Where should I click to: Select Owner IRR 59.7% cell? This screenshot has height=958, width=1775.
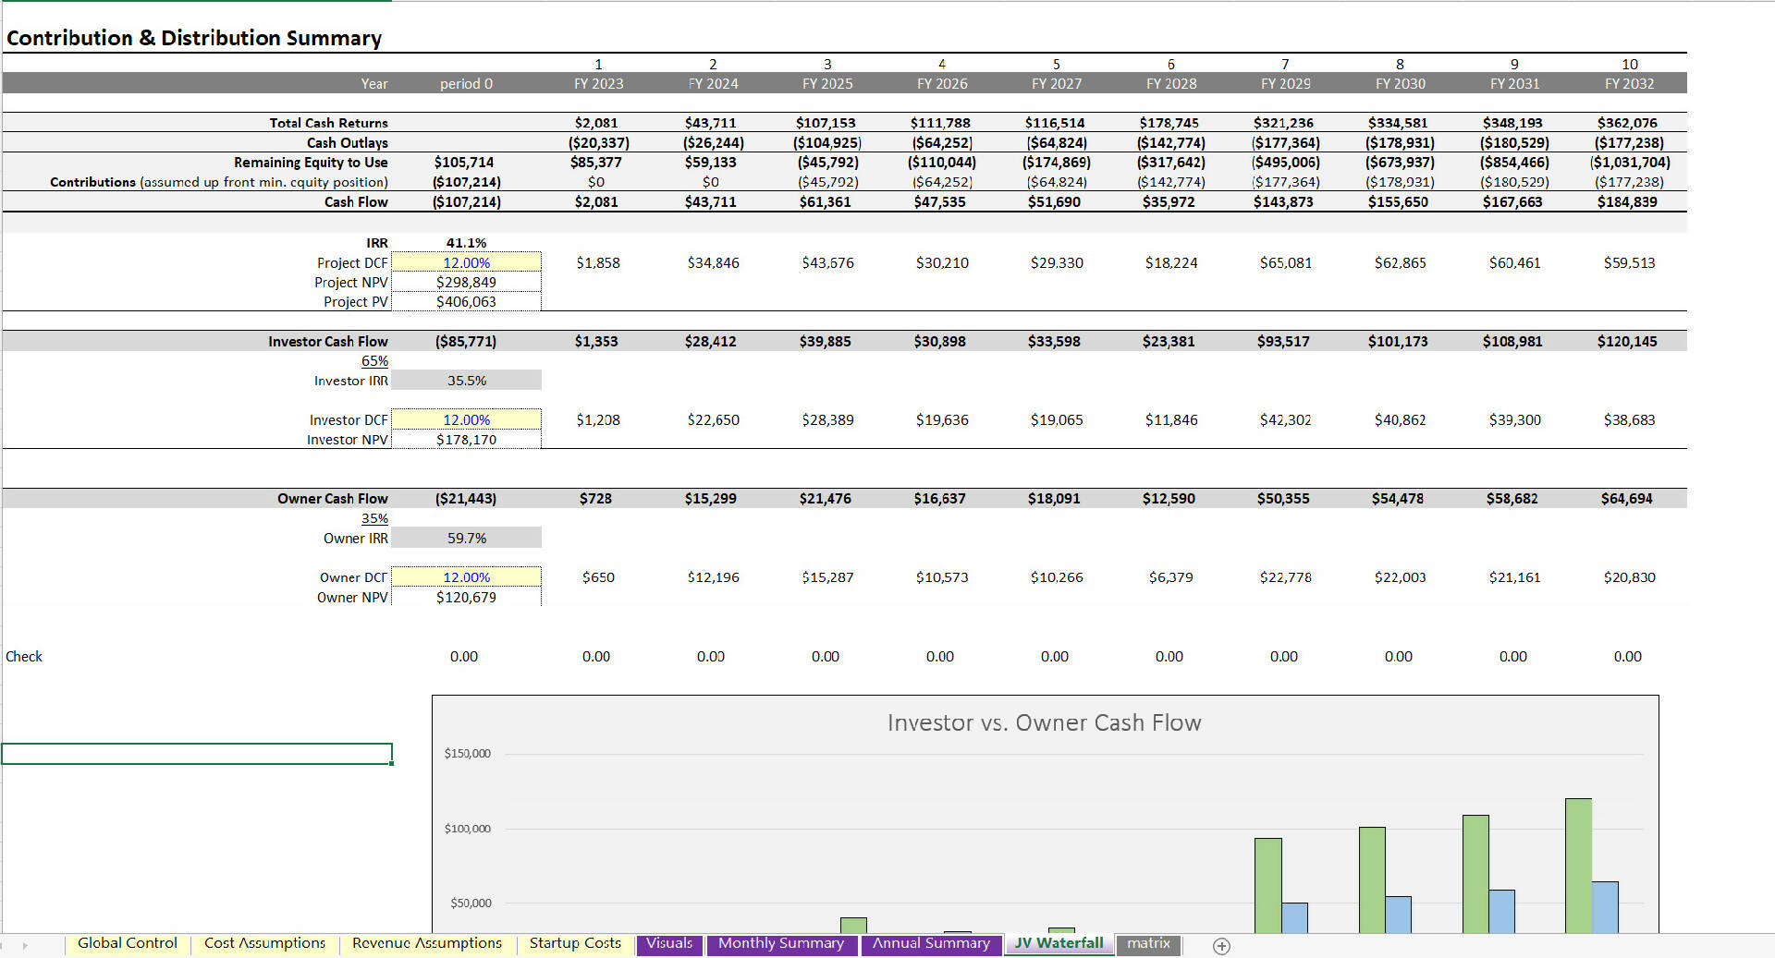pyautogui.click(x=466, y=539)
